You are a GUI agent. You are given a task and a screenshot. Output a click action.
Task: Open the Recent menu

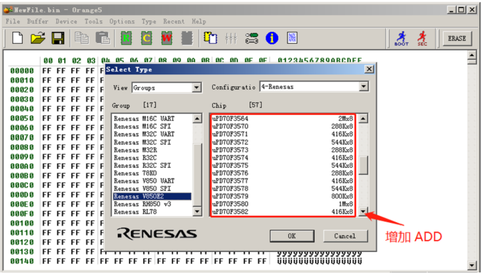tap(173, 22)
